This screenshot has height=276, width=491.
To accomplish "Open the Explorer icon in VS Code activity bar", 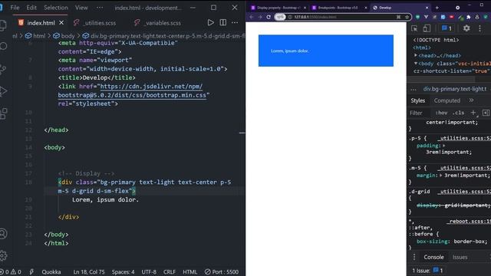I will point(2,25).
